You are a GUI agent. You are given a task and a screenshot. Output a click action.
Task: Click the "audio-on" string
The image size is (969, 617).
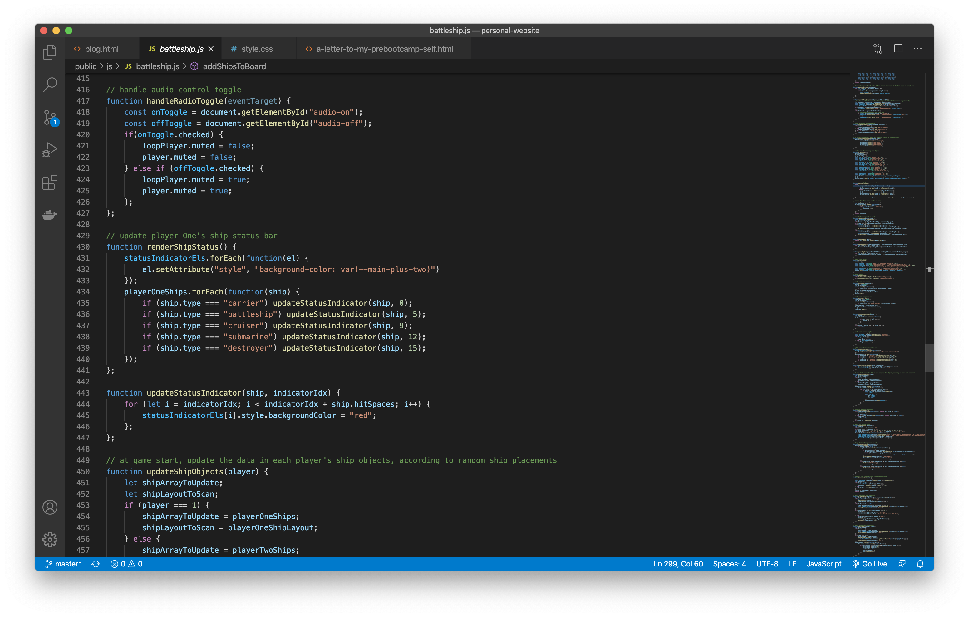[x=332, y=112]
